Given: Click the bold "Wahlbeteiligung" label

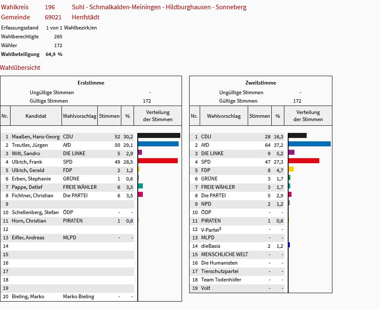Looking at the screenshot, I should (20, 54).
